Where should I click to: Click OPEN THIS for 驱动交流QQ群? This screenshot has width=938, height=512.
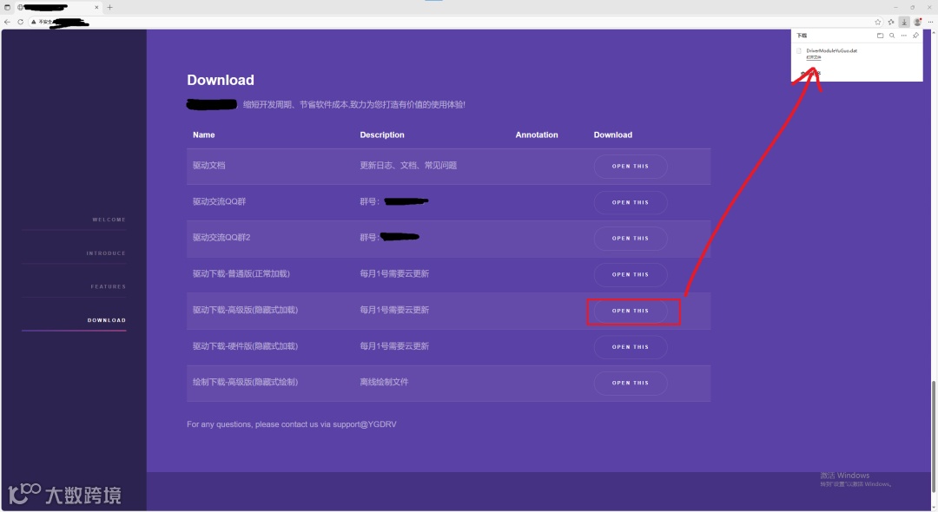(631, 202)
